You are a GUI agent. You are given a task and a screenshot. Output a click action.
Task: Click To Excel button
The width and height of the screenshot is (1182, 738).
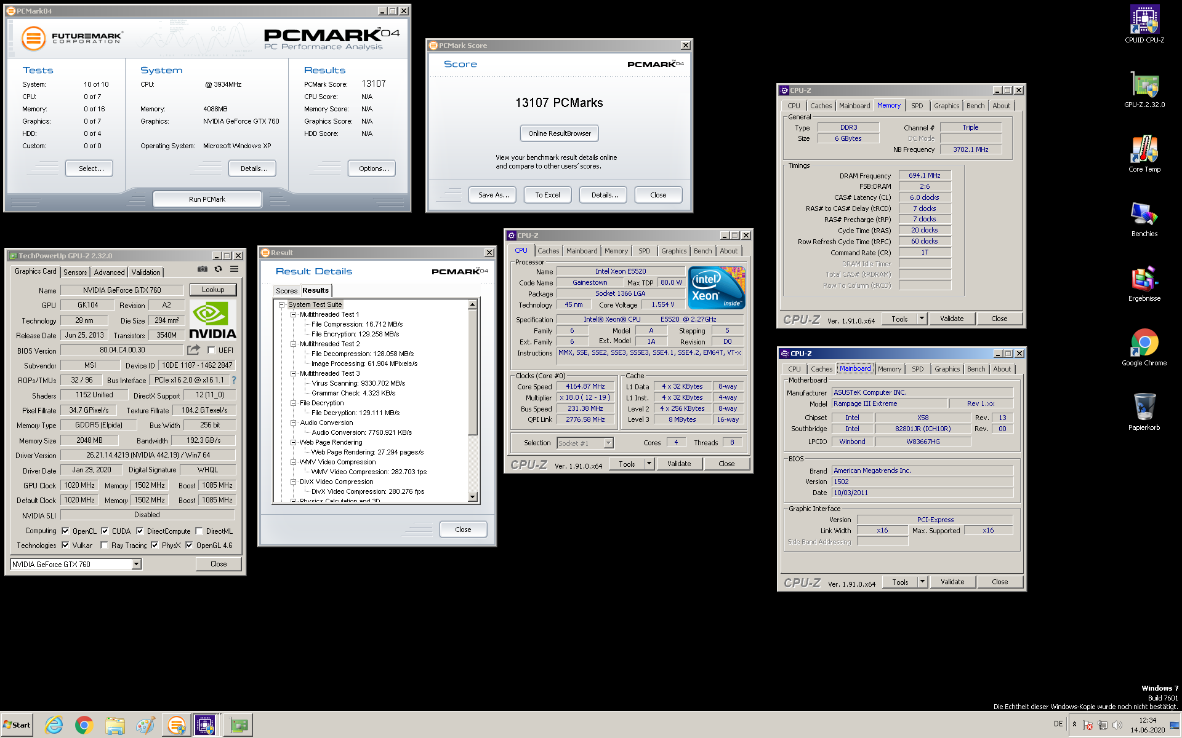pyautogui.click(x=547, y=195)
